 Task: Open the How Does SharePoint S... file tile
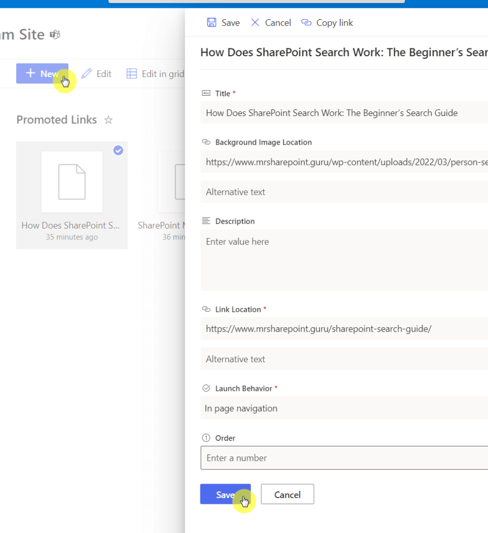point(72,195)
